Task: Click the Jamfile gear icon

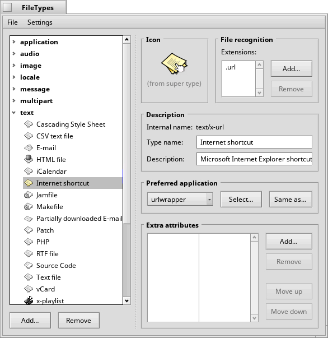Action: (28, 195)
